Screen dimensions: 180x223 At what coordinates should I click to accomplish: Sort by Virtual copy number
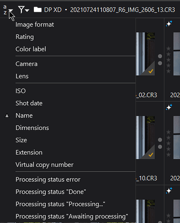click(x=44, y=165)
